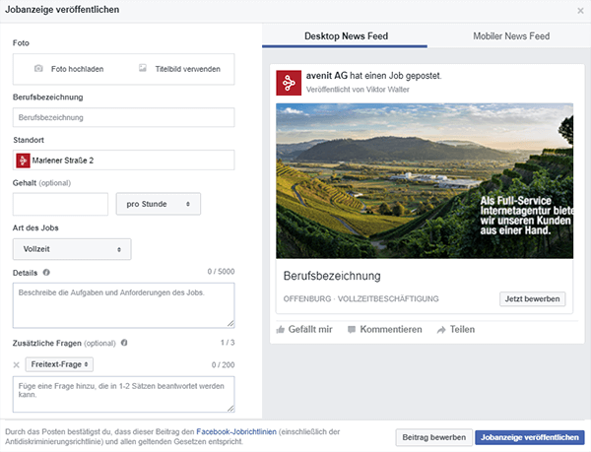Click Titelbild verwenden button
The image size is (591, 452).
(180, 69)
